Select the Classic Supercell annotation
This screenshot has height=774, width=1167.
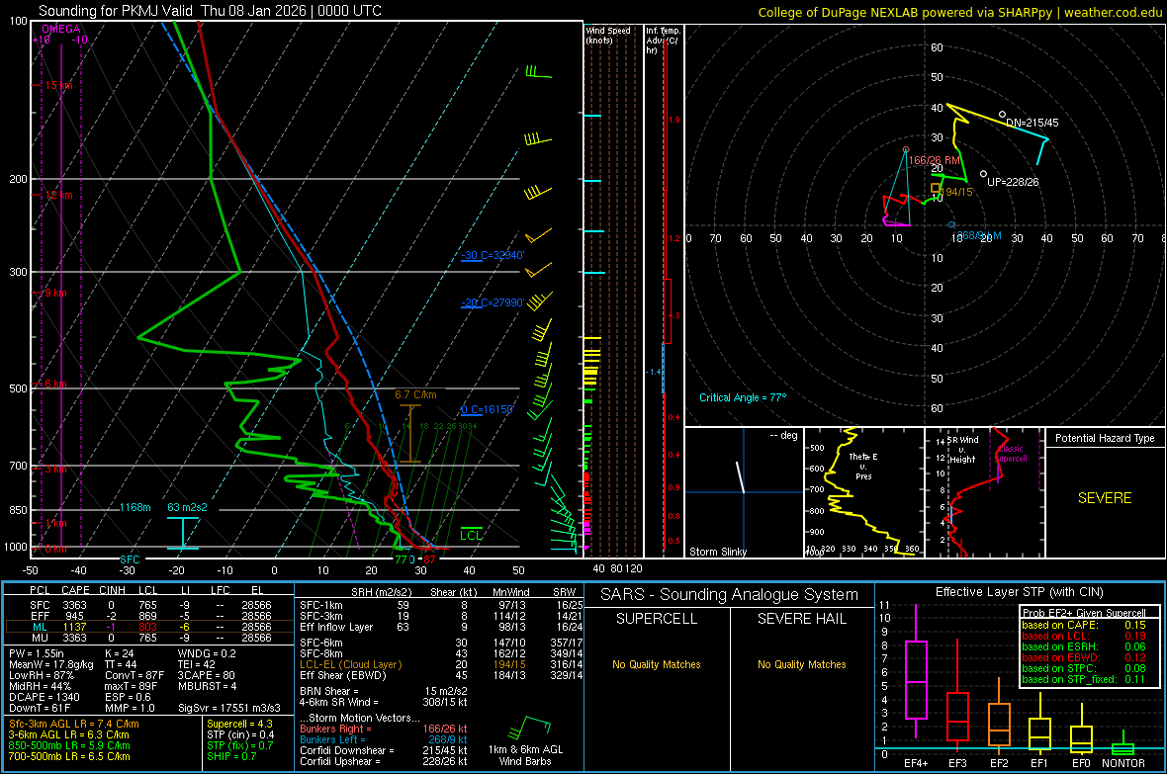pos(1011,454)
